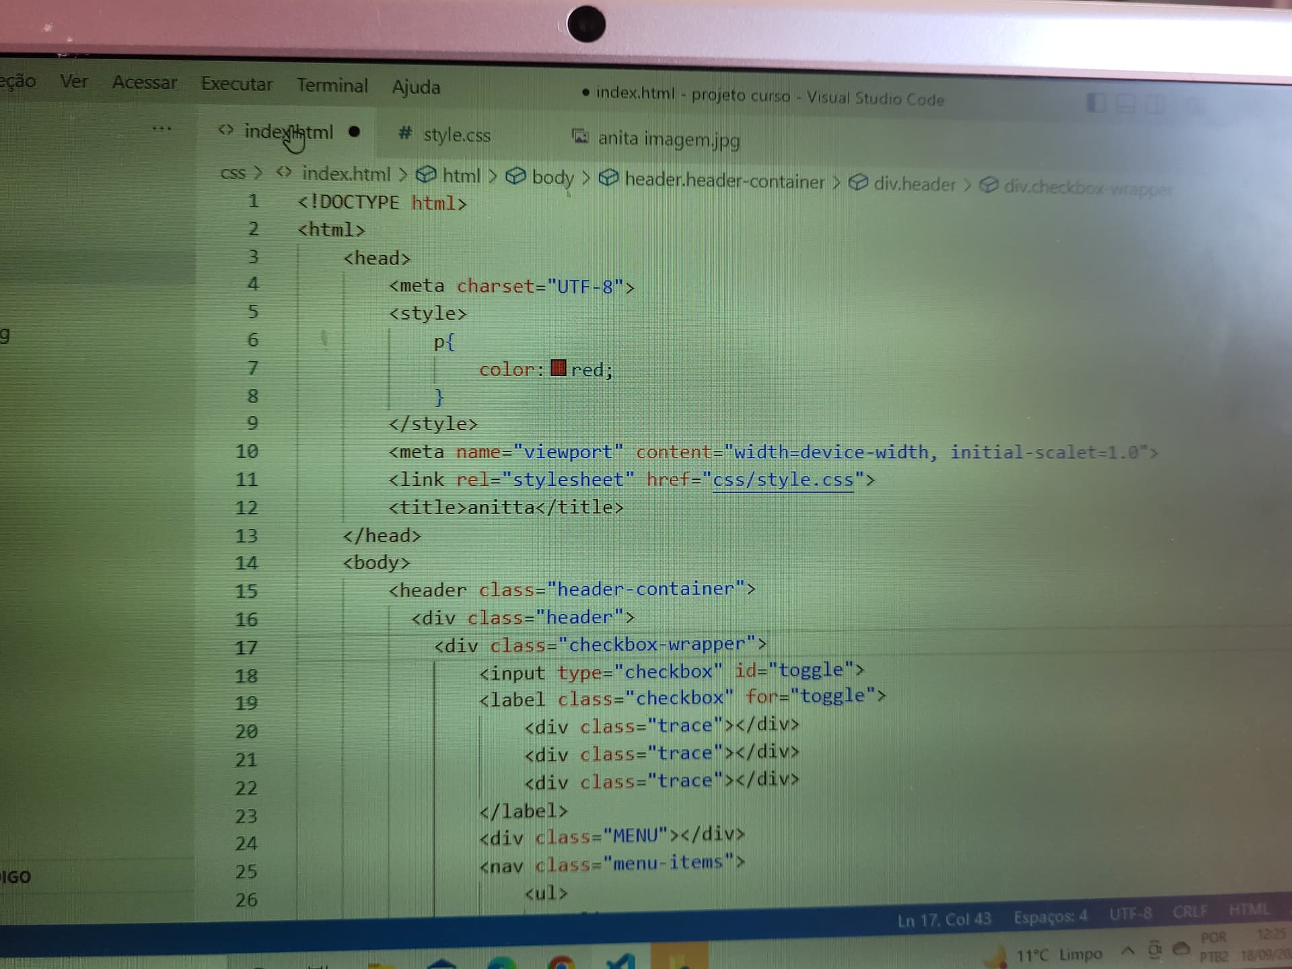Image resolution: width=1292 pixels, height=969 pixels.
Task: Click the red color swatch on line 7
Action: point(559,367)
